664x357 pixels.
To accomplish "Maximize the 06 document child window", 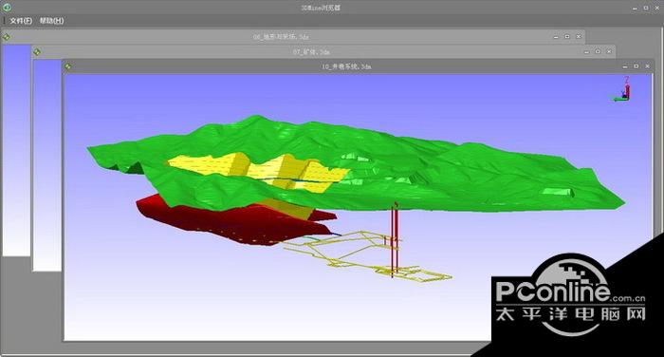I will coord(567,37).
